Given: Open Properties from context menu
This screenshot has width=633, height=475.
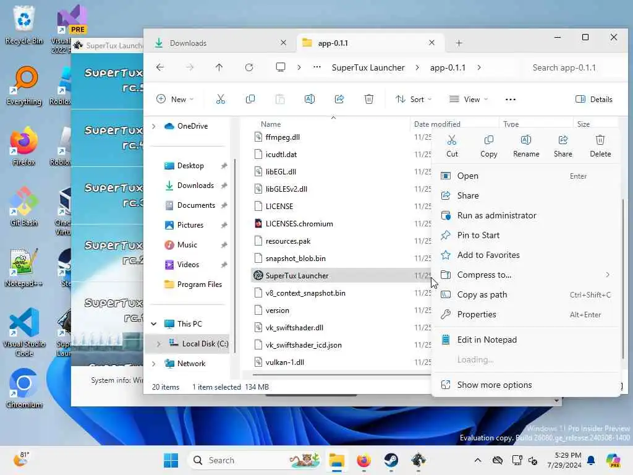Looking at the screenshot, I should click(x=526, y=314).
